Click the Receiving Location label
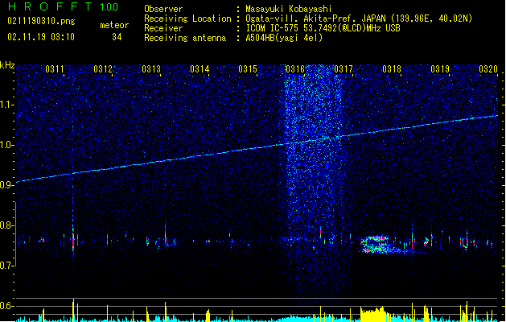506x322 pixels. pyautogui.click(x=187, y=19)
